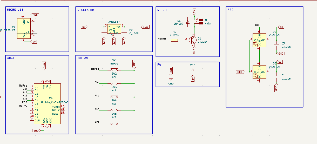
Task: Select the R_1206 value text
Action: pyautogui.click(x=174, y=35)
